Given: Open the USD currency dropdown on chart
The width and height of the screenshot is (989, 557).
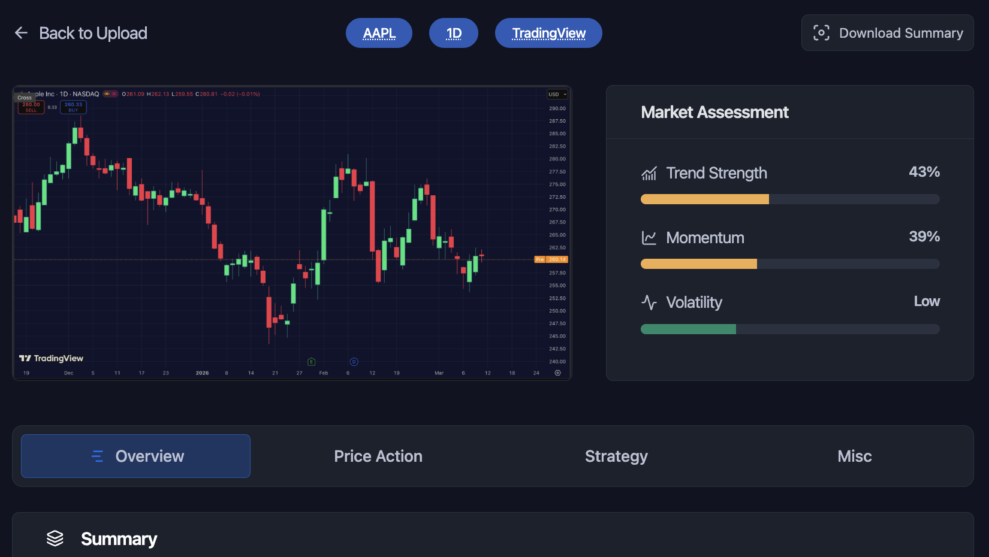Looking at the screenshot, I should tap(557, 94).
